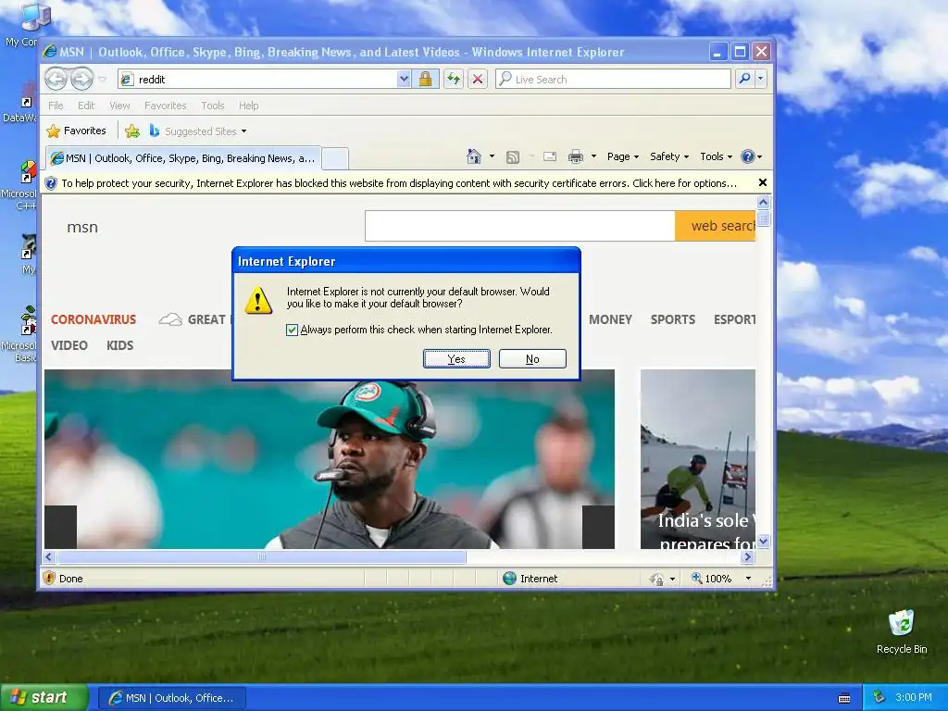Viewport: 948px width, 711px height.
Task: Click the horizontal scrollbar thumb
Action: coord(261,556)
